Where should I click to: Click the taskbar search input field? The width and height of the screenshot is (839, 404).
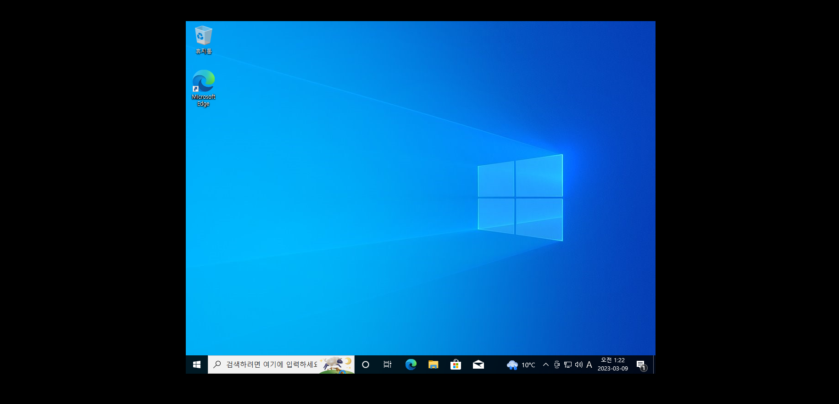point(281,365)
